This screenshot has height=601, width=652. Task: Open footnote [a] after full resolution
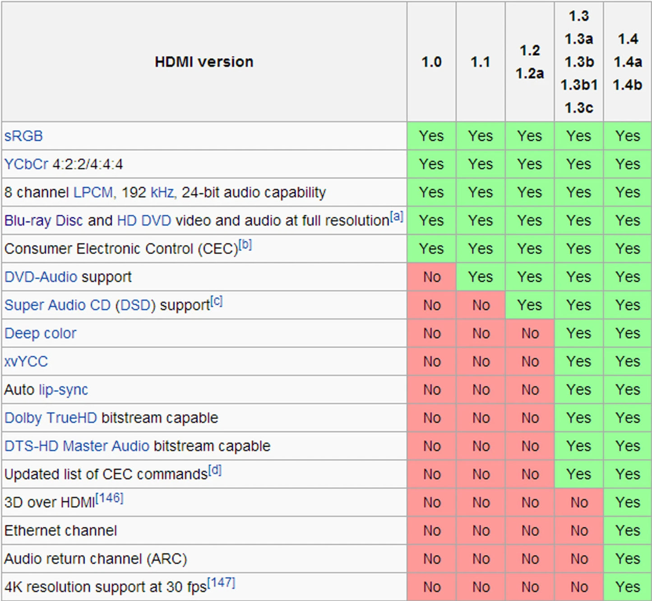[x=397, y=216]
